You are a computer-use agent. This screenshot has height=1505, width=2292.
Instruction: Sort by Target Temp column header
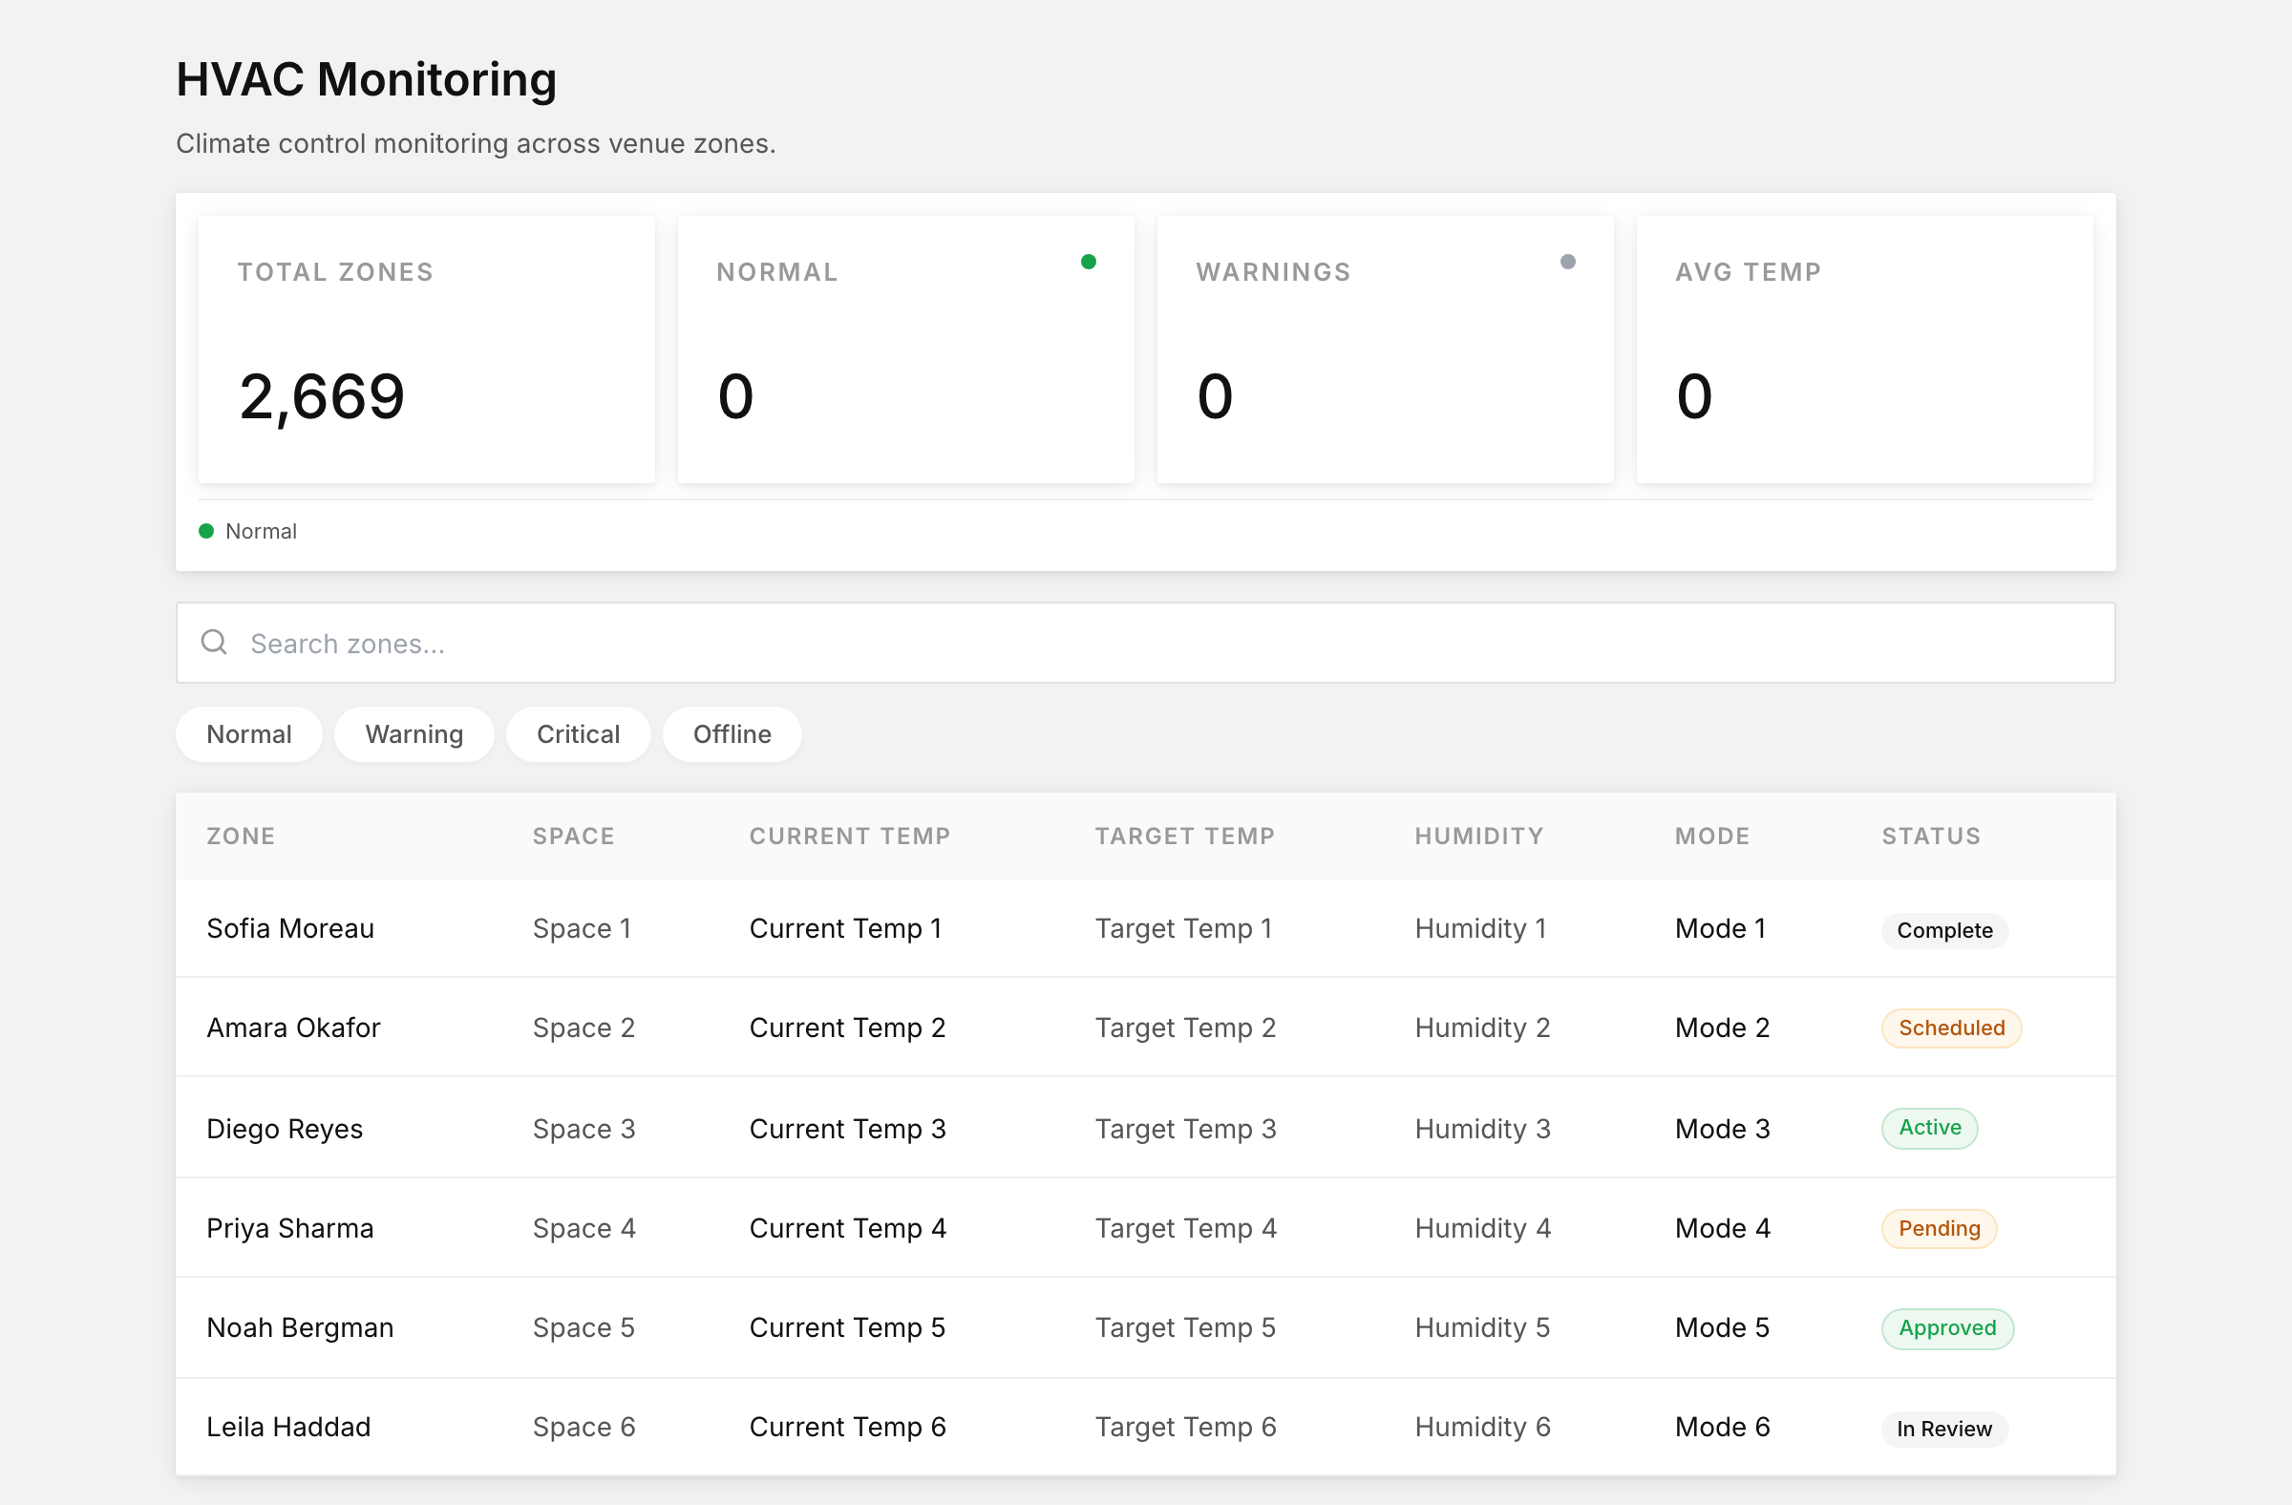1184,836
